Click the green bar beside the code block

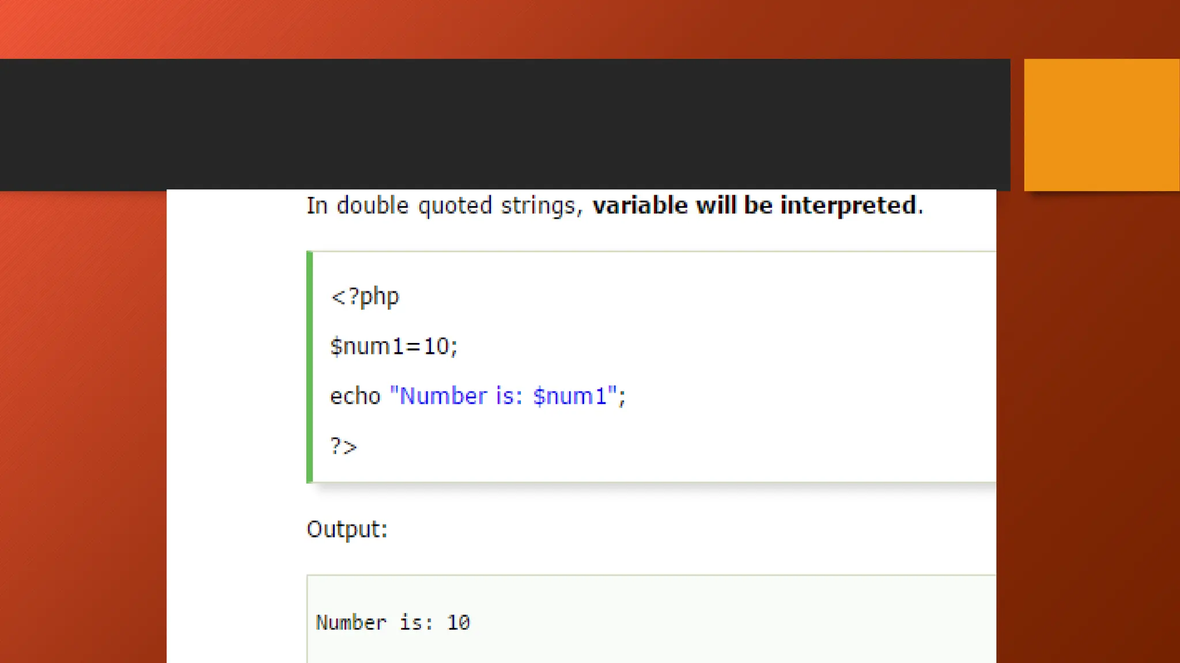pyautogui.click(x=310, y=367)
